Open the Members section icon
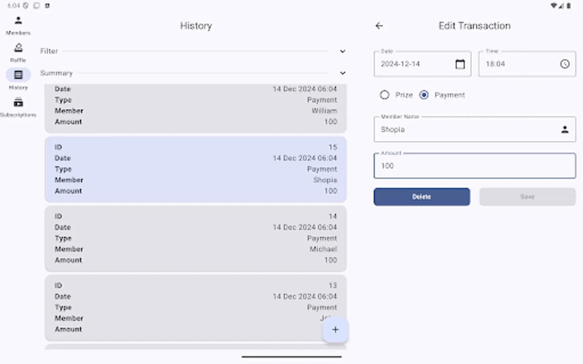 tap(18, 20)
